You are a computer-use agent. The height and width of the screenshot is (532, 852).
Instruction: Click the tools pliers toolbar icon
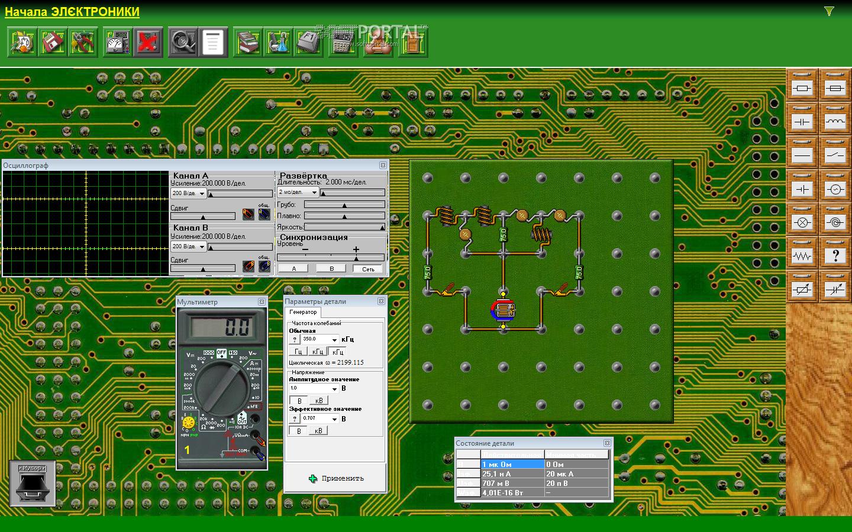(x=83, y=42)
